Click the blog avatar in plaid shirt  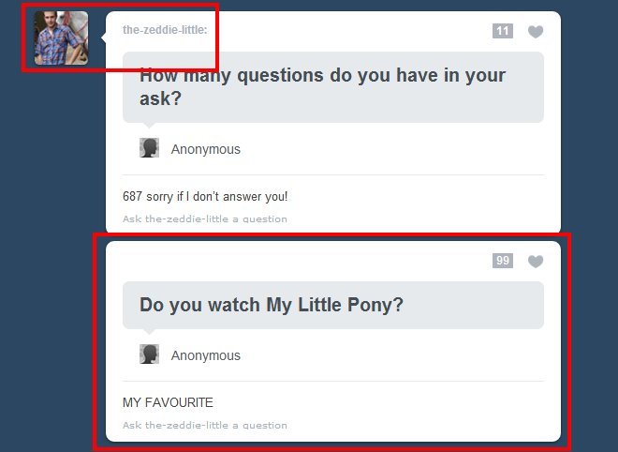point(61,38)
